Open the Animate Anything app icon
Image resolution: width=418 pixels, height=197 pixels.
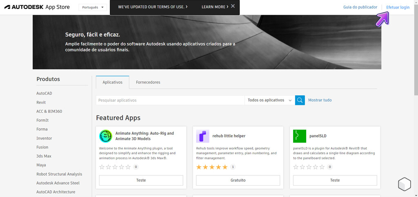106,136
